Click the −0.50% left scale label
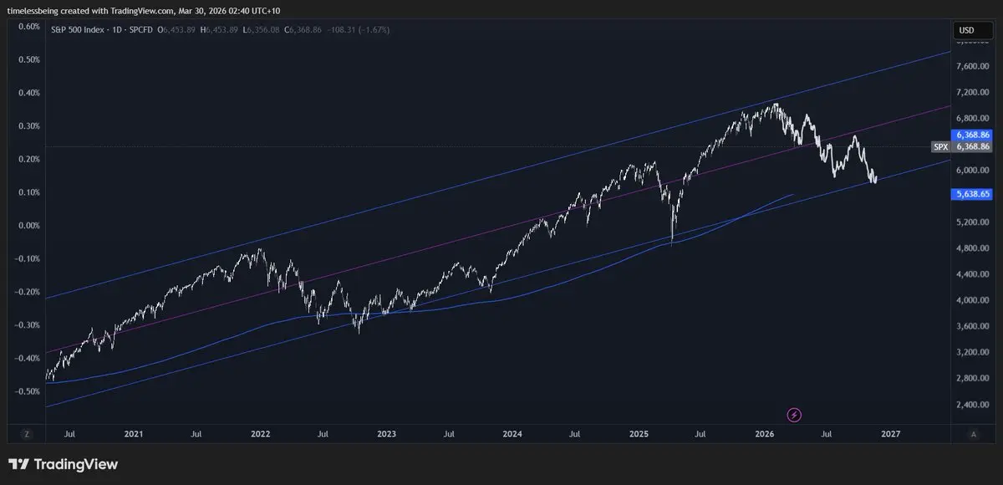The image size is (1003, 485). (x=27, y=391)
